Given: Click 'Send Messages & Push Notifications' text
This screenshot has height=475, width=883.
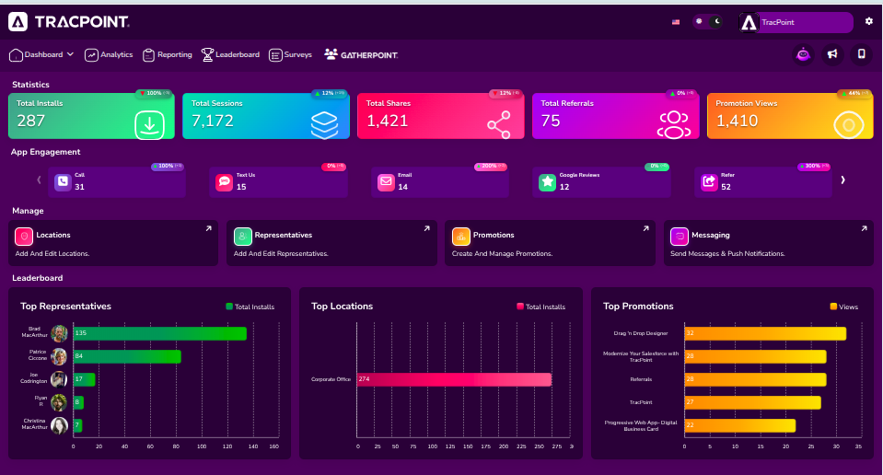Looking at the screenshot, I should point(727,254).
